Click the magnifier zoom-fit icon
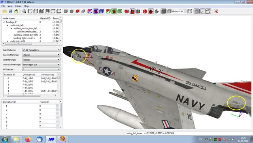The width and height of the screenshot is (253, 143). click(x=24, y=11)
